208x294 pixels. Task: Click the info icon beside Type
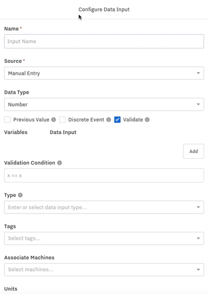(x=20, y=195)
